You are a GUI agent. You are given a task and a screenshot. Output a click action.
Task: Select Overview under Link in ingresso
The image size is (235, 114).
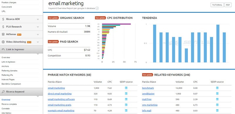coord(6,58)
